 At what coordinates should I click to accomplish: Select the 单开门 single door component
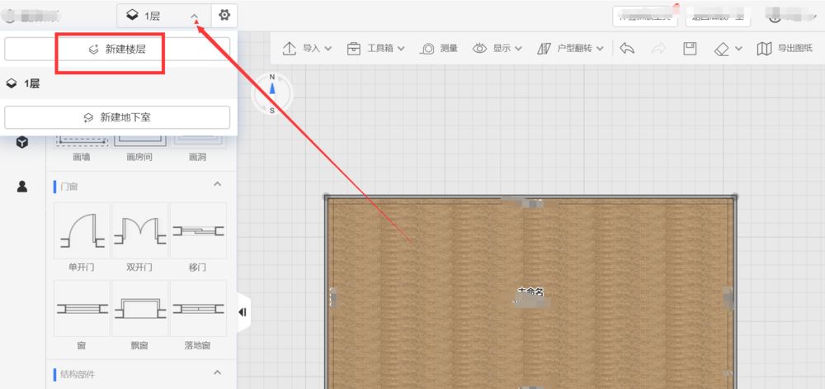[82, 235]
